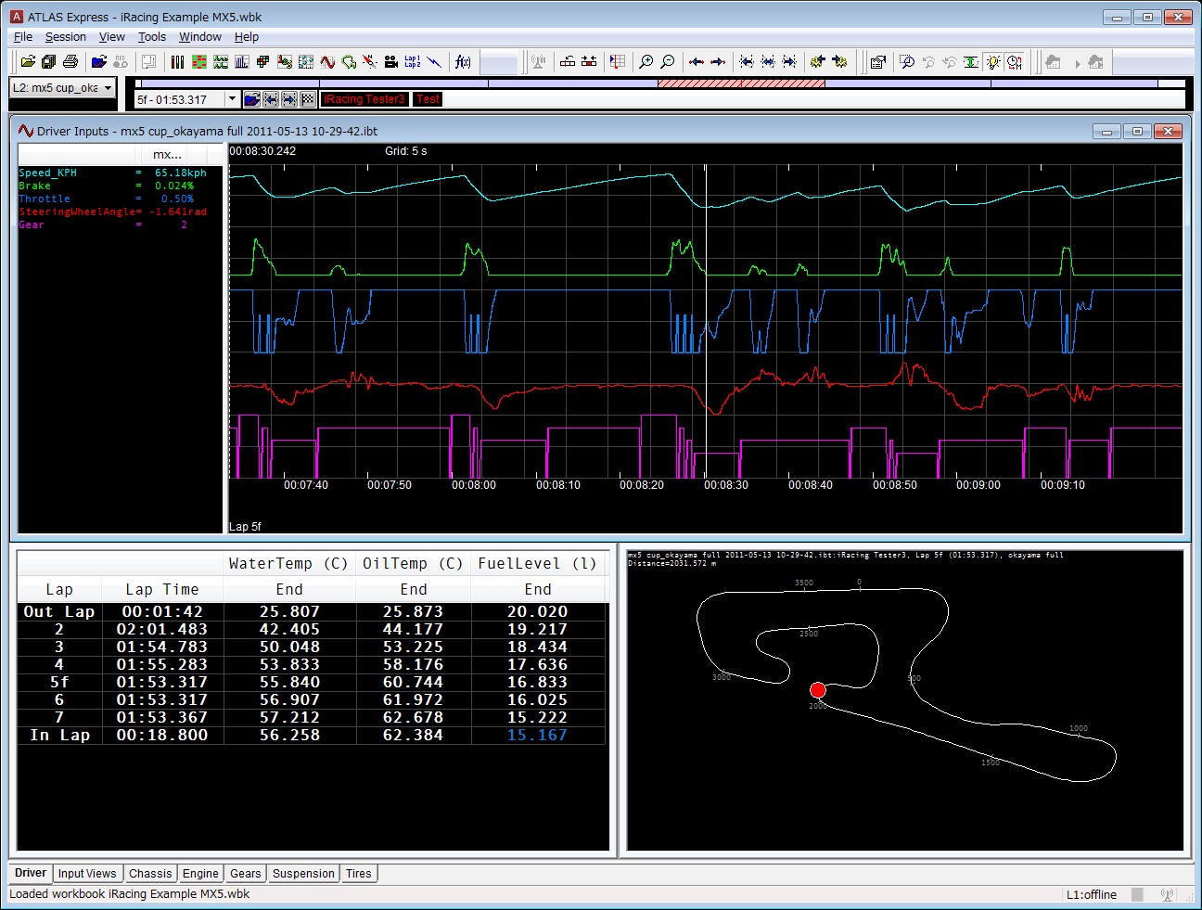Select the Brake parameter
The height and width of the screenshot is (910, 1202).
point(35,186)
